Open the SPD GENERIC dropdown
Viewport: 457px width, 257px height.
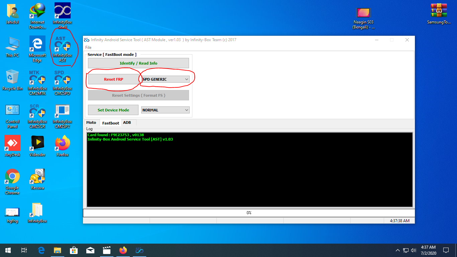165,79
